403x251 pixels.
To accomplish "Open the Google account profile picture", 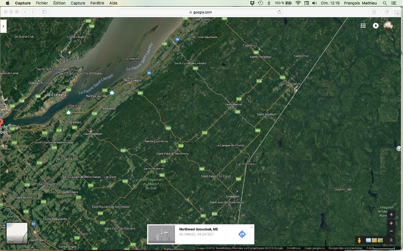I will 388,26.
